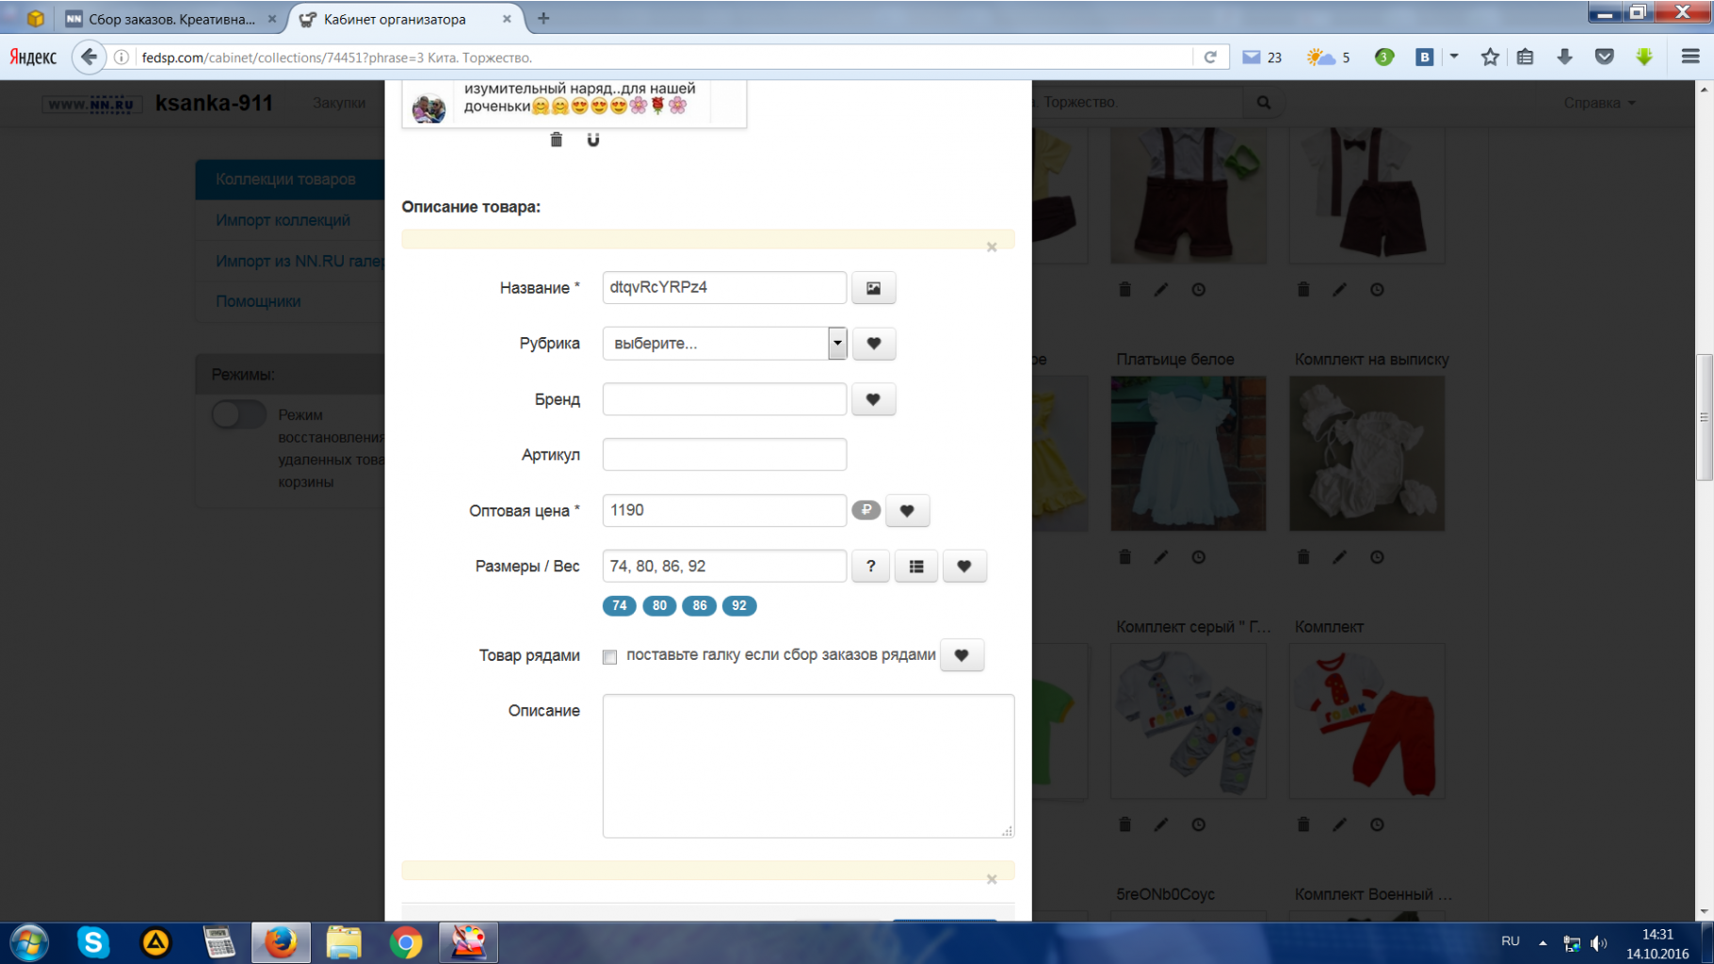Click the image picker icon next to Название

pyautogui.click(x=873, y=288)
